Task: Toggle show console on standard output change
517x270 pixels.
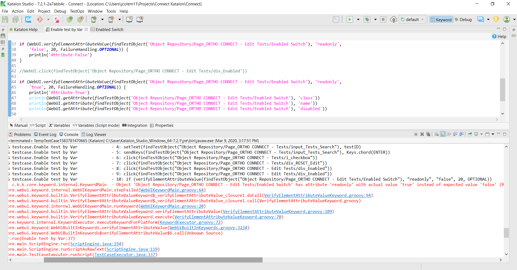Action: 455,134
